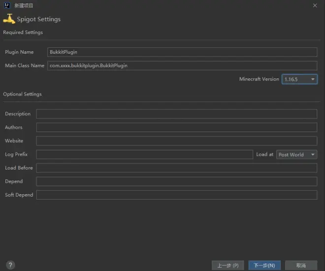Click the Spigot faucet icon
Screen dimensions: 325x271
click(9, 19)
